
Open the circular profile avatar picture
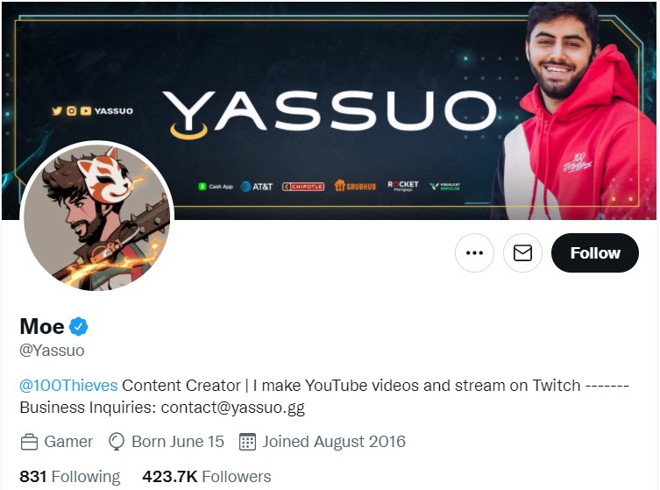point(96,217)
